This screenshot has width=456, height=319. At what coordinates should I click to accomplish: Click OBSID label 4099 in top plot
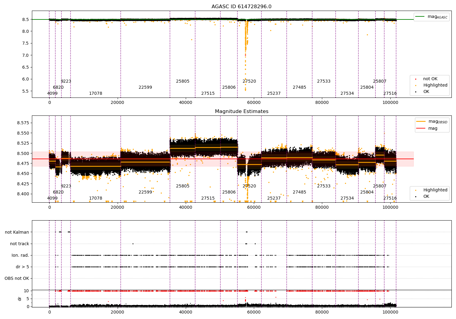point(52,94)
